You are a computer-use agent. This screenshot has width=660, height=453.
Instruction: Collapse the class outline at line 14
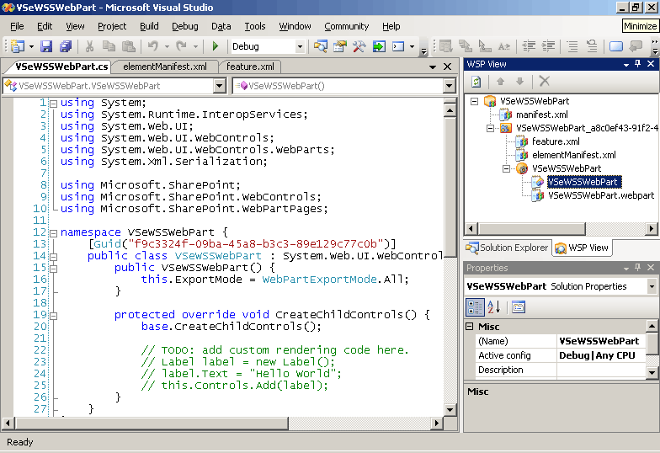click(x=54, y=257)
